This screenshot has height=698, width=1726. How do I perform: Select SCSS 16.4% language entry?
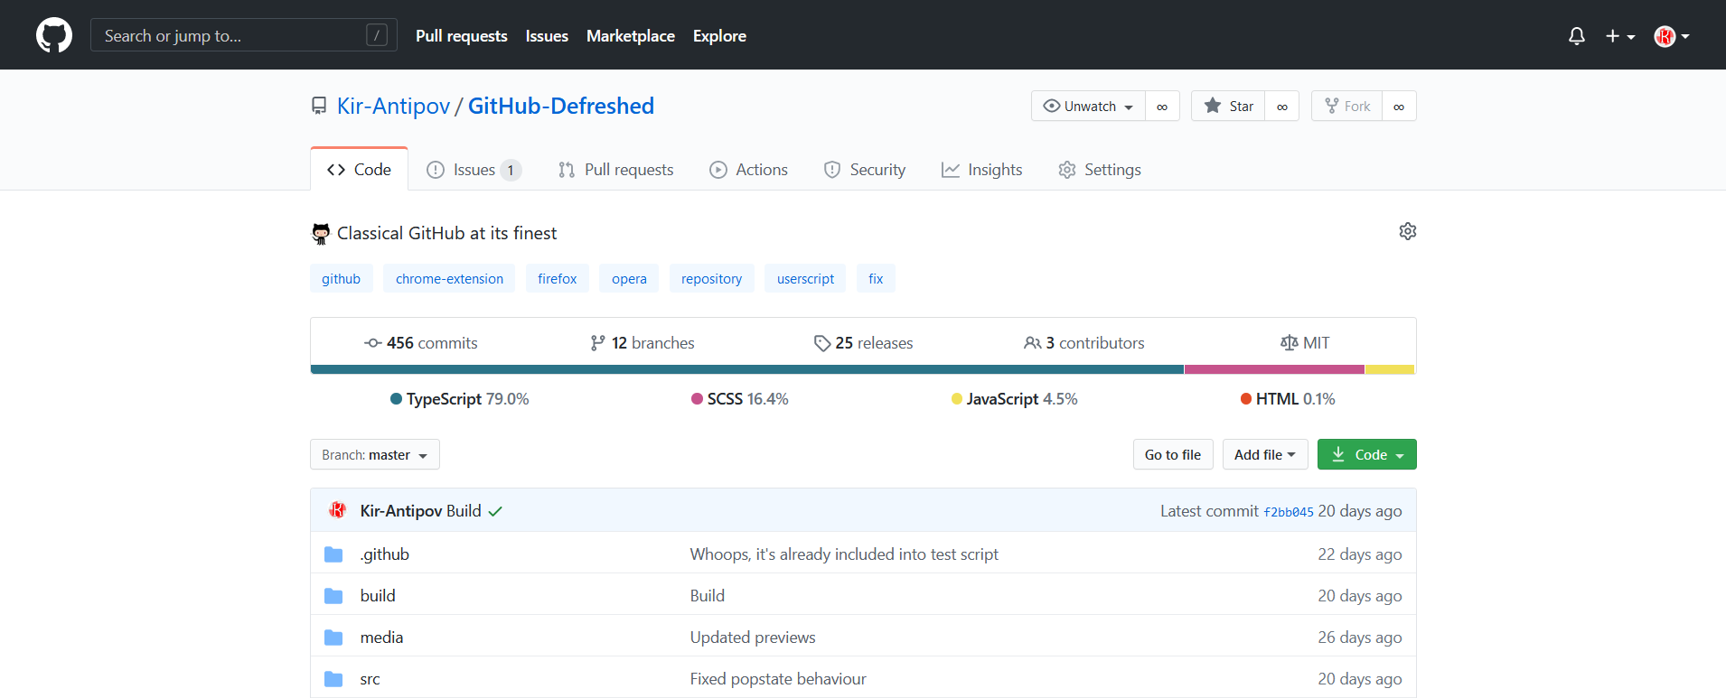740,399
